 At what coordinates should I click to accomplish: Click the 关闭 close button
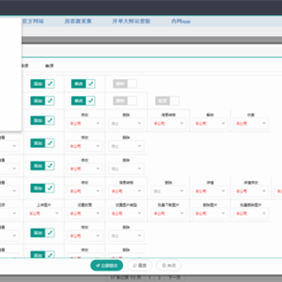coord(168,266)
